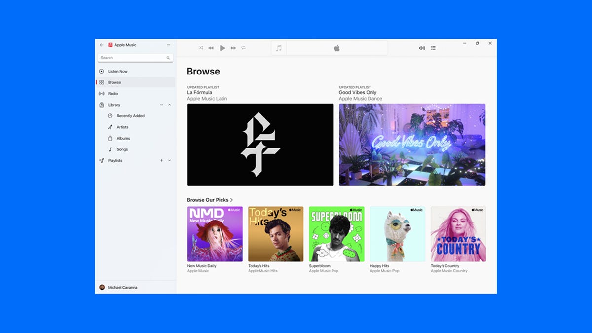Click Apple Music Country subtitle

click(x=449, y=271)
